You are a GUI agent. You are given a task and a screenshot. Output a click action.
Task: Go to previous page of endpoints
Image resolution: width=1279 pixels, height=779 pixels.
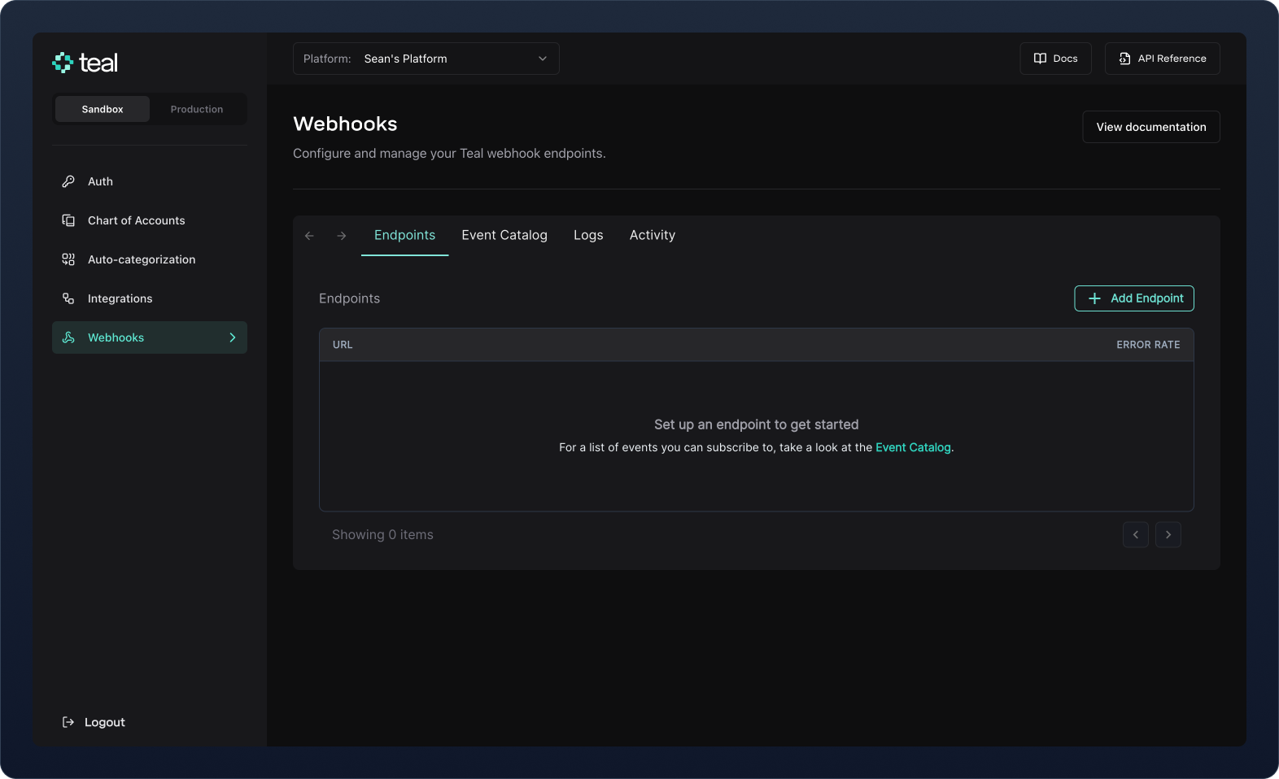click(x=1136, y=535)
